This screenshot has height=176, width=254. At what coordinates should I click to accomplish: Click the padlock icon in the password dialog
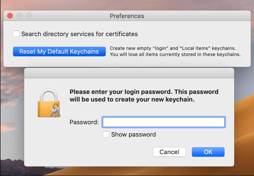(x=49, y=103)
